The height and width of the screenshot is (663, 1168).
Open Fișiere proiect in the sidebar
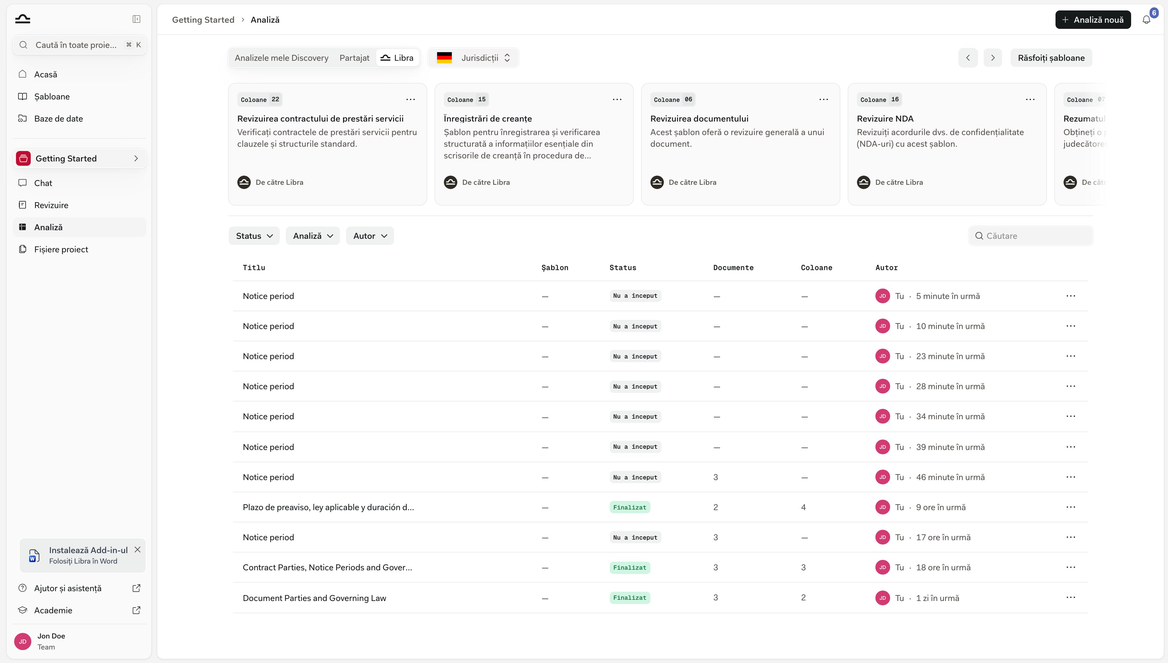pos(79,249)
